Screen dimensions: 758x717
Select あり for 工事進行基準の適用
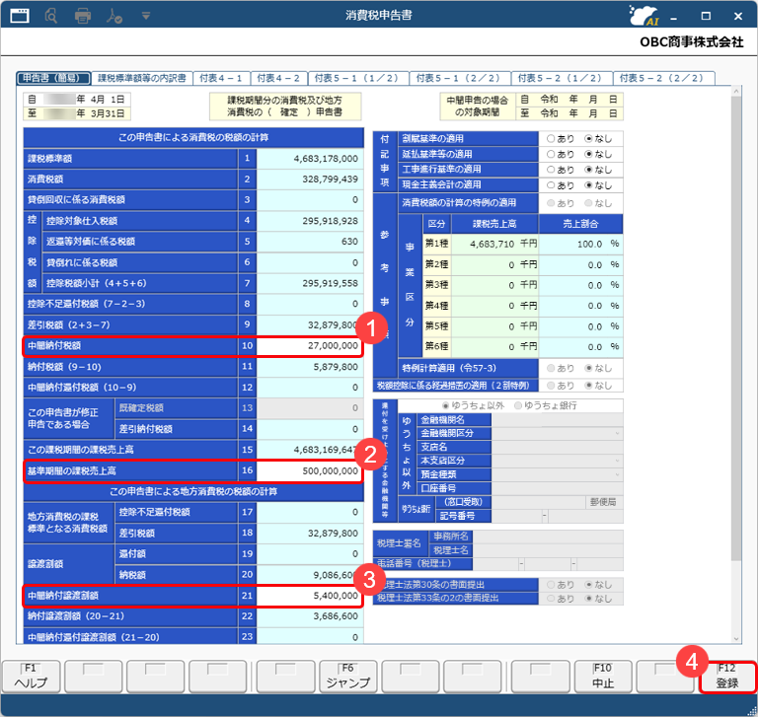coord(551,170)
